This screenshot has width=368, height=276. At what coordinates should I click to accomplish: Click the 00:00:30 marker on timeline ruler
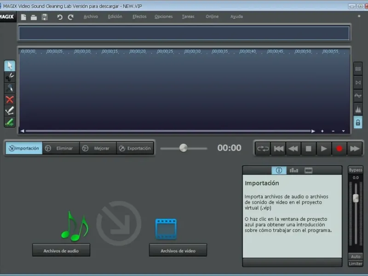(192, 52)
